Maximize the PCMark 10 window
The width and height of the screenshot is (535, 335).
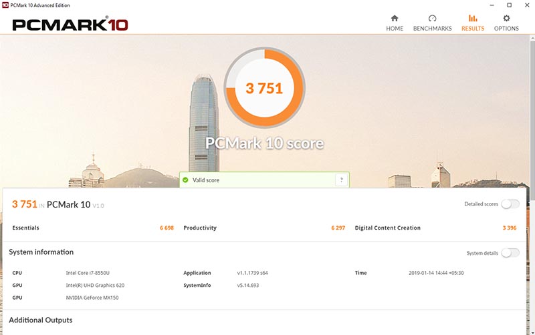[509, 5]
